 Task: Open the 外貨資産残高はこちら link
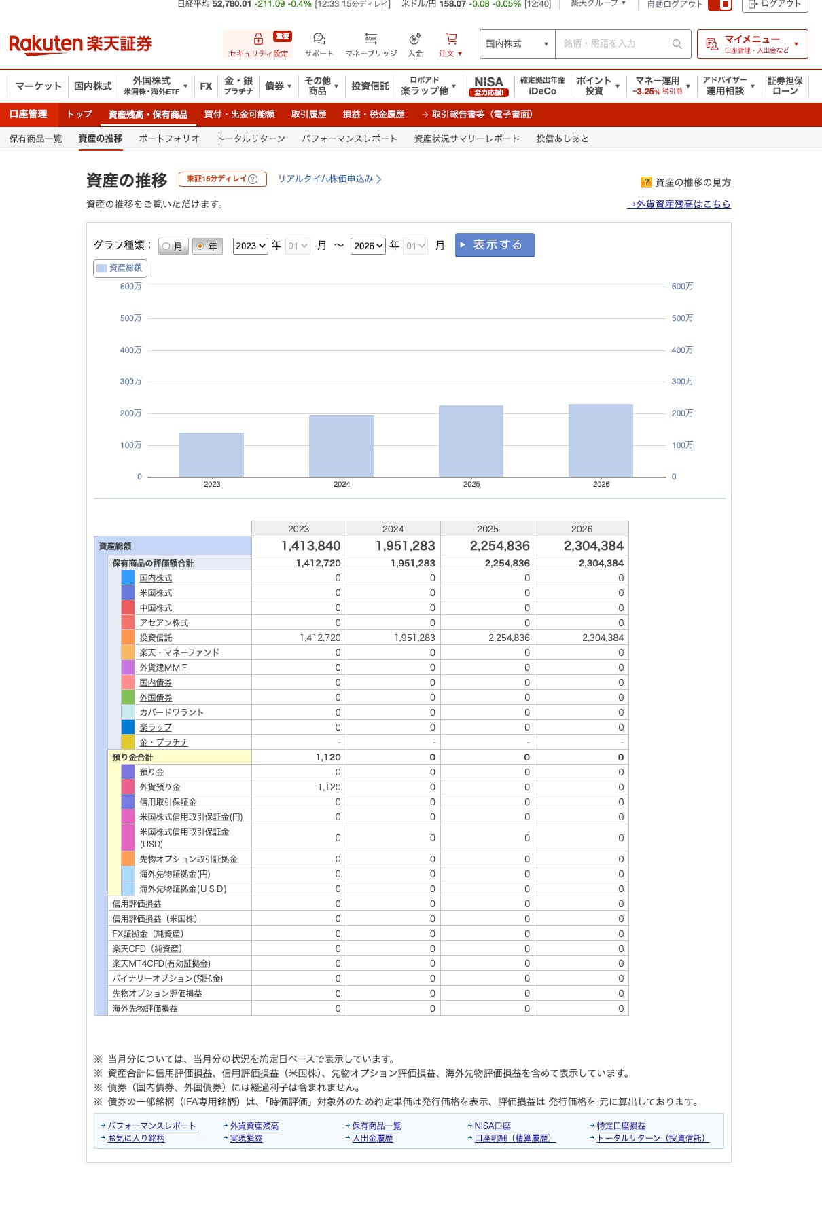pos(678,204)
